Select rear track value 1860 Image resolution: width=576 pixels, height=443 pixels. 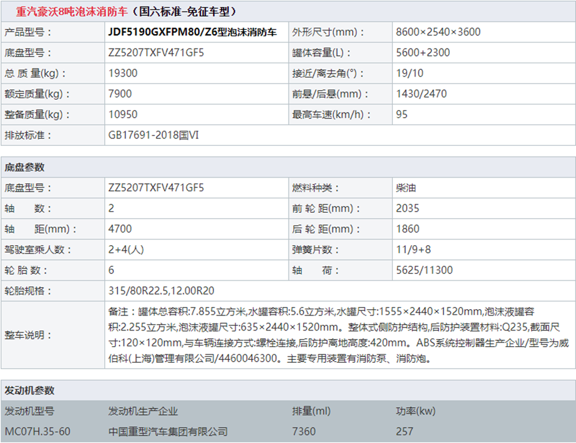coord(407,229)
